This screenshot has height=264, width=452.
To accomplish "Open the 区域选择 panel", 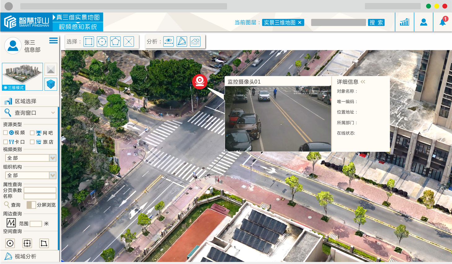I will point(29,101).
